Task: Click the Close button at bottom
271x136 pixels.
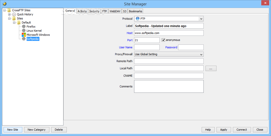Action: click(260, 130)
